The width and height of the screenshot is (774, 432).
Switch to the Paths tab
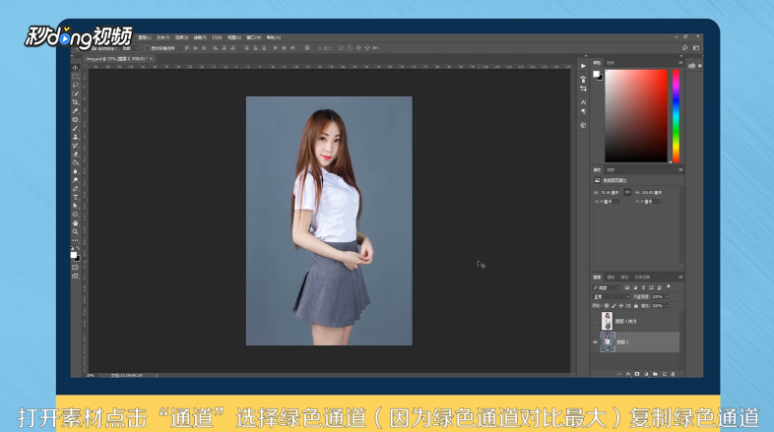(x=624, y=278)
